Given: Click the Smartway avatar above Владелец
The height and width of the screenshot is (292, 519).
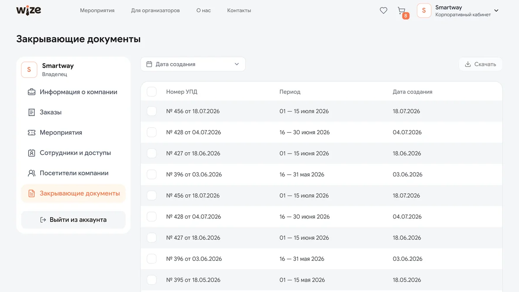Looking at the screenshot, I should (x=29, y=70).
